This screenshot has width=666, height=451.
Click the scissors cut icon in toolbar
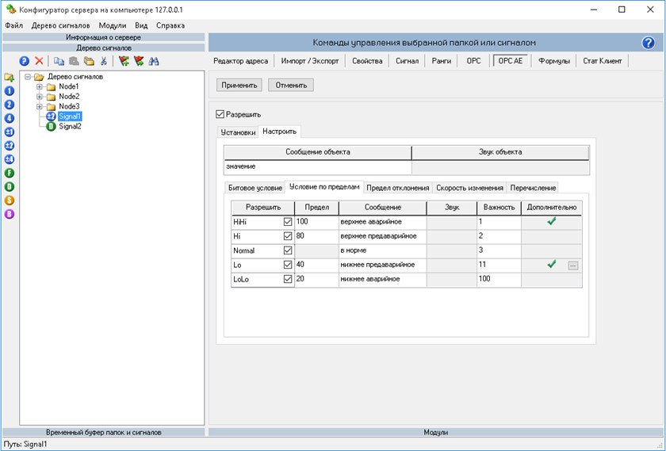[x=103, y=61]
